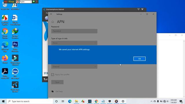The image size is (185, 104).
Task: Toggle the Apply this profile checkbox
Action: pyautogui.click(x=53, y=75)
